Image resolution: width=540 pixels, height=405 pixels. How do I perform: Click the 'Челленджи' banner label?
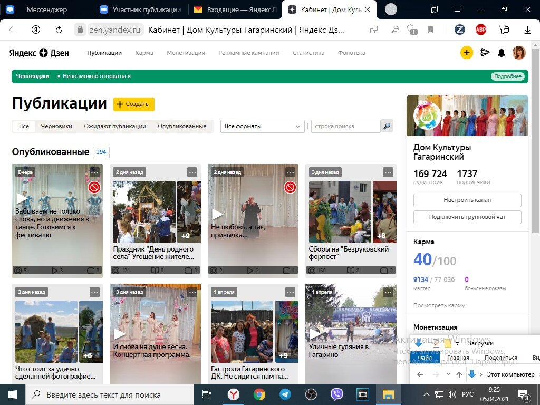pyautogui.click(x=32, y=76)
